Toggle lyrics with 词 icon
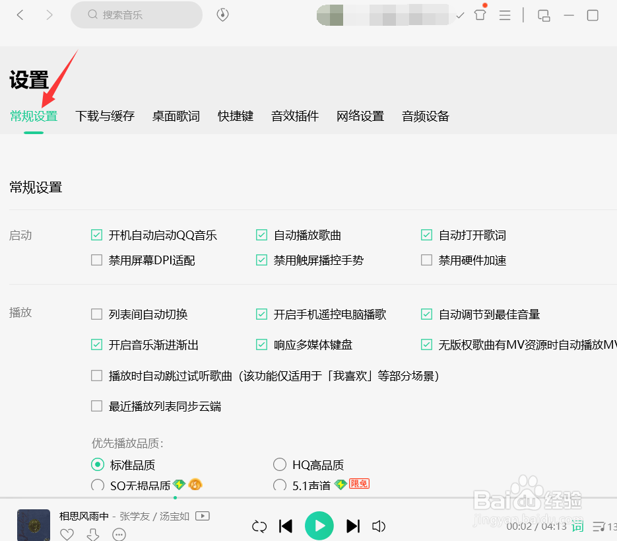617x541 pixels. coord(577,526)
